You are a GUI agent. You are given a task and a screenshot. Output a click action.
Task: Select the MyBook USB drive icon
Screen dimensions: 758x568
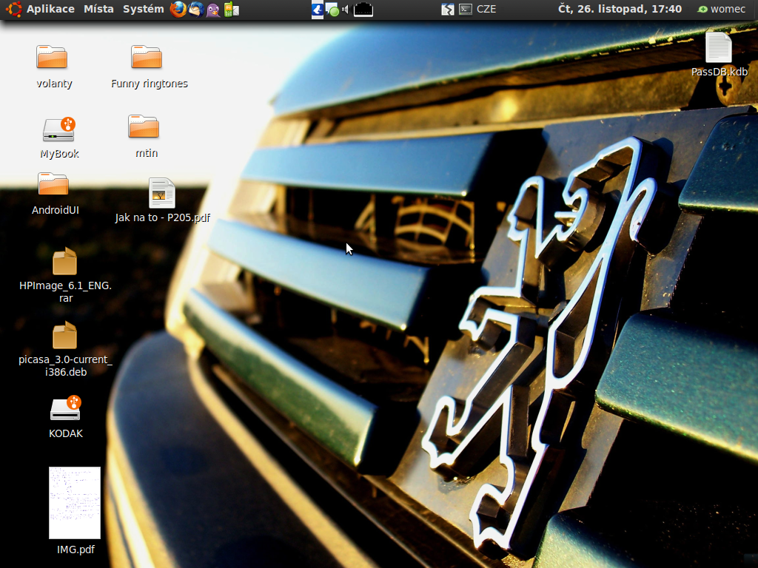[58, 130]
